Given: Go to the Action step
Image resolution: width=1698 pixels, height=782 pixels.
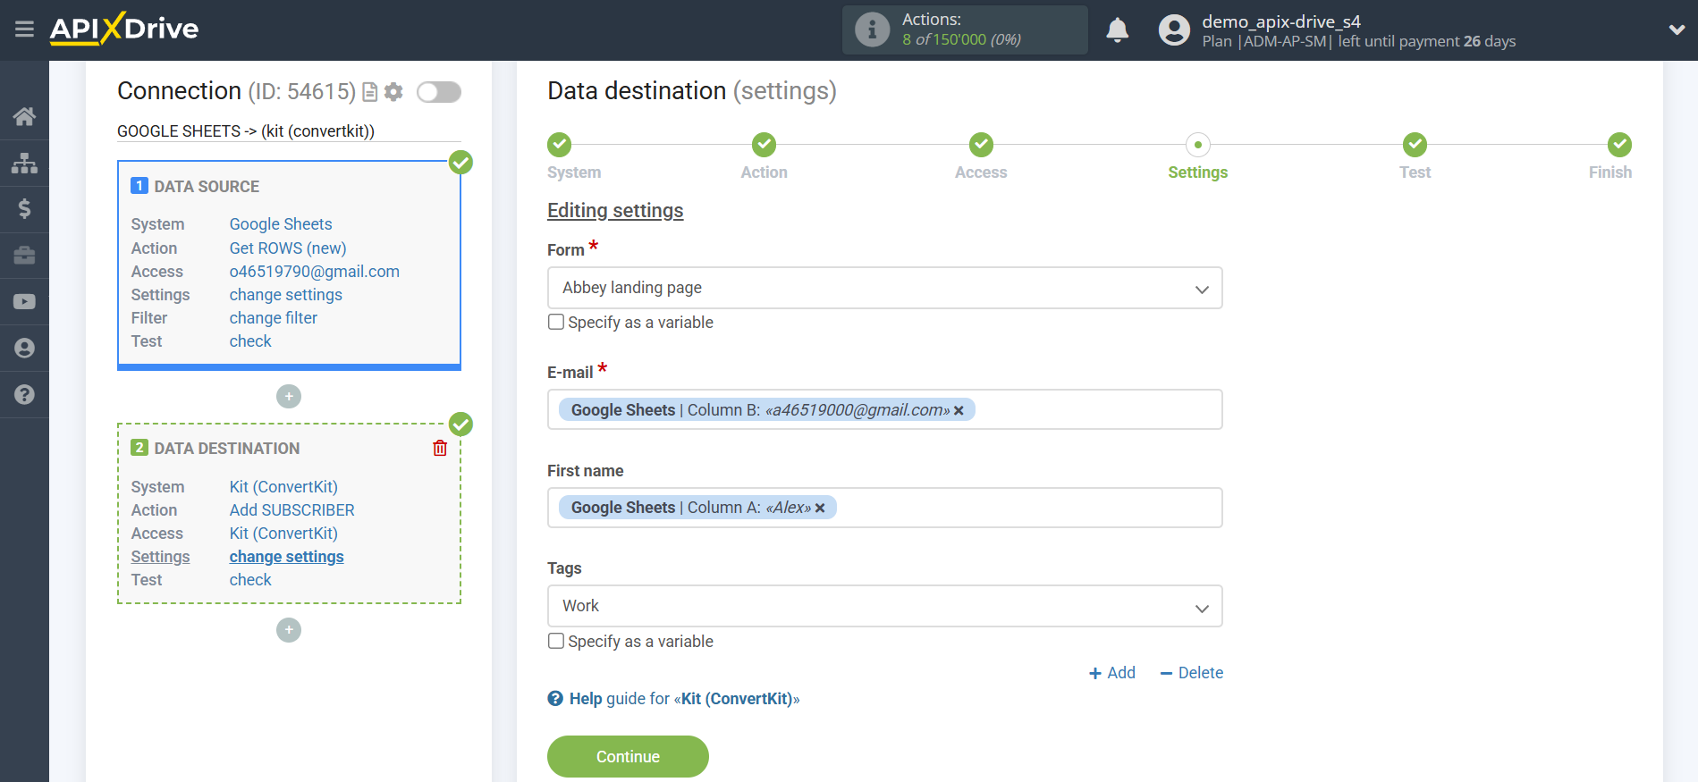Looking at the screenshot, I should point(764,144).
